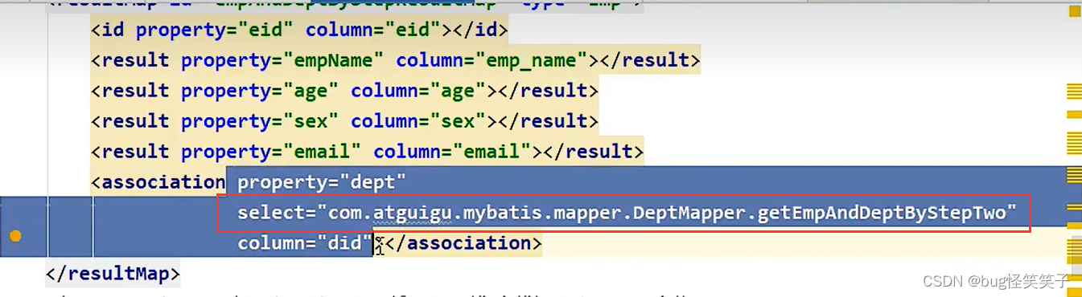
Task: Click the column="emp_name" attribute
Action: [x=492, y=61]
